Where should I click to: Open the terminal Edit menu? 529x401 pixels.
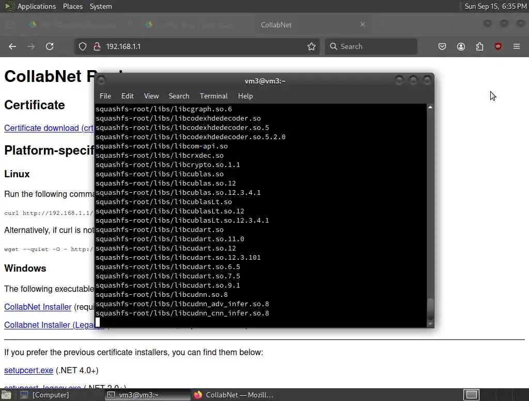[x=127, y=96]
